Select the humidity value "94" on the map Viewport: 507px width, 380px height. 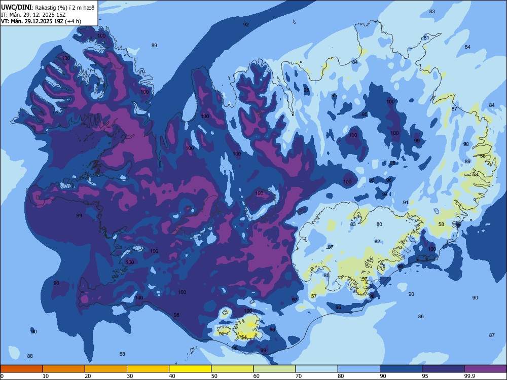[385, 194]
